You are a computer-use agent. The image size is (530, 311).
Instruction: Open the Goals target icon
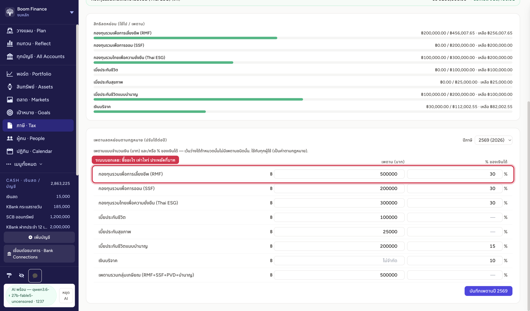click(x=10, y=112)
